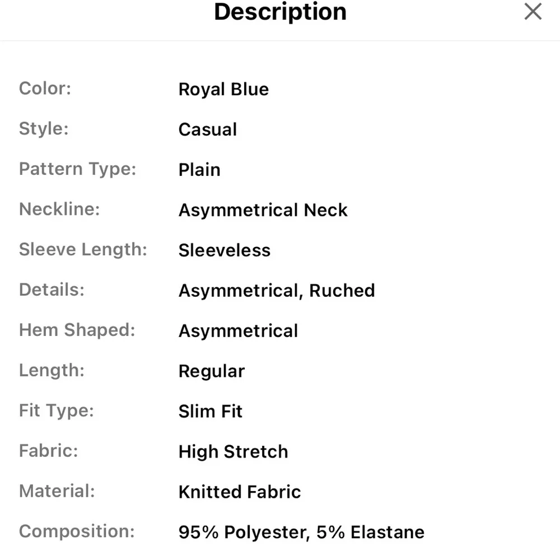Image resolution: width=560 pixels, height=560 pixels.
Task: Tap the Description heading
Action: pos(280,12)
